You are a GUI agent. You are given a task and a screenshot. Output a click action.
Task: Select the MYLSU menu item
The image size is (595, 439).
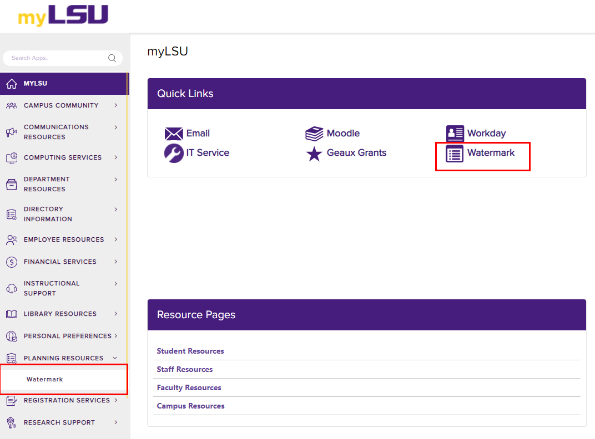(x=64, y=83)
